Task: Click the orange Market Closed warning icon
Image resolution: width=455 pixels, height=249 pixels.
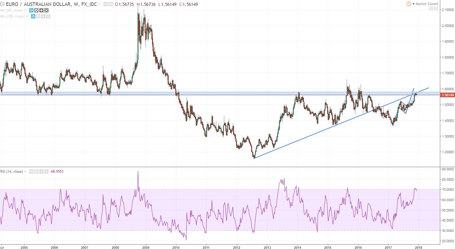Action: pyautogui.click(x=409, y=4)
